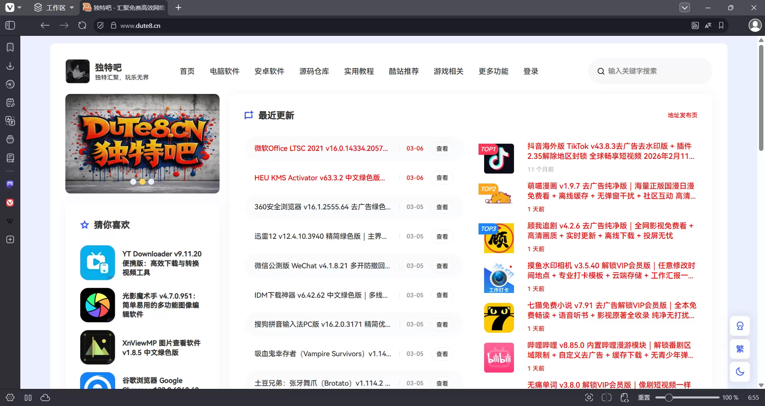This screenshot has height=406, width=765.
Task: Open the Wikipedia web panel
Action: [10, 221]
